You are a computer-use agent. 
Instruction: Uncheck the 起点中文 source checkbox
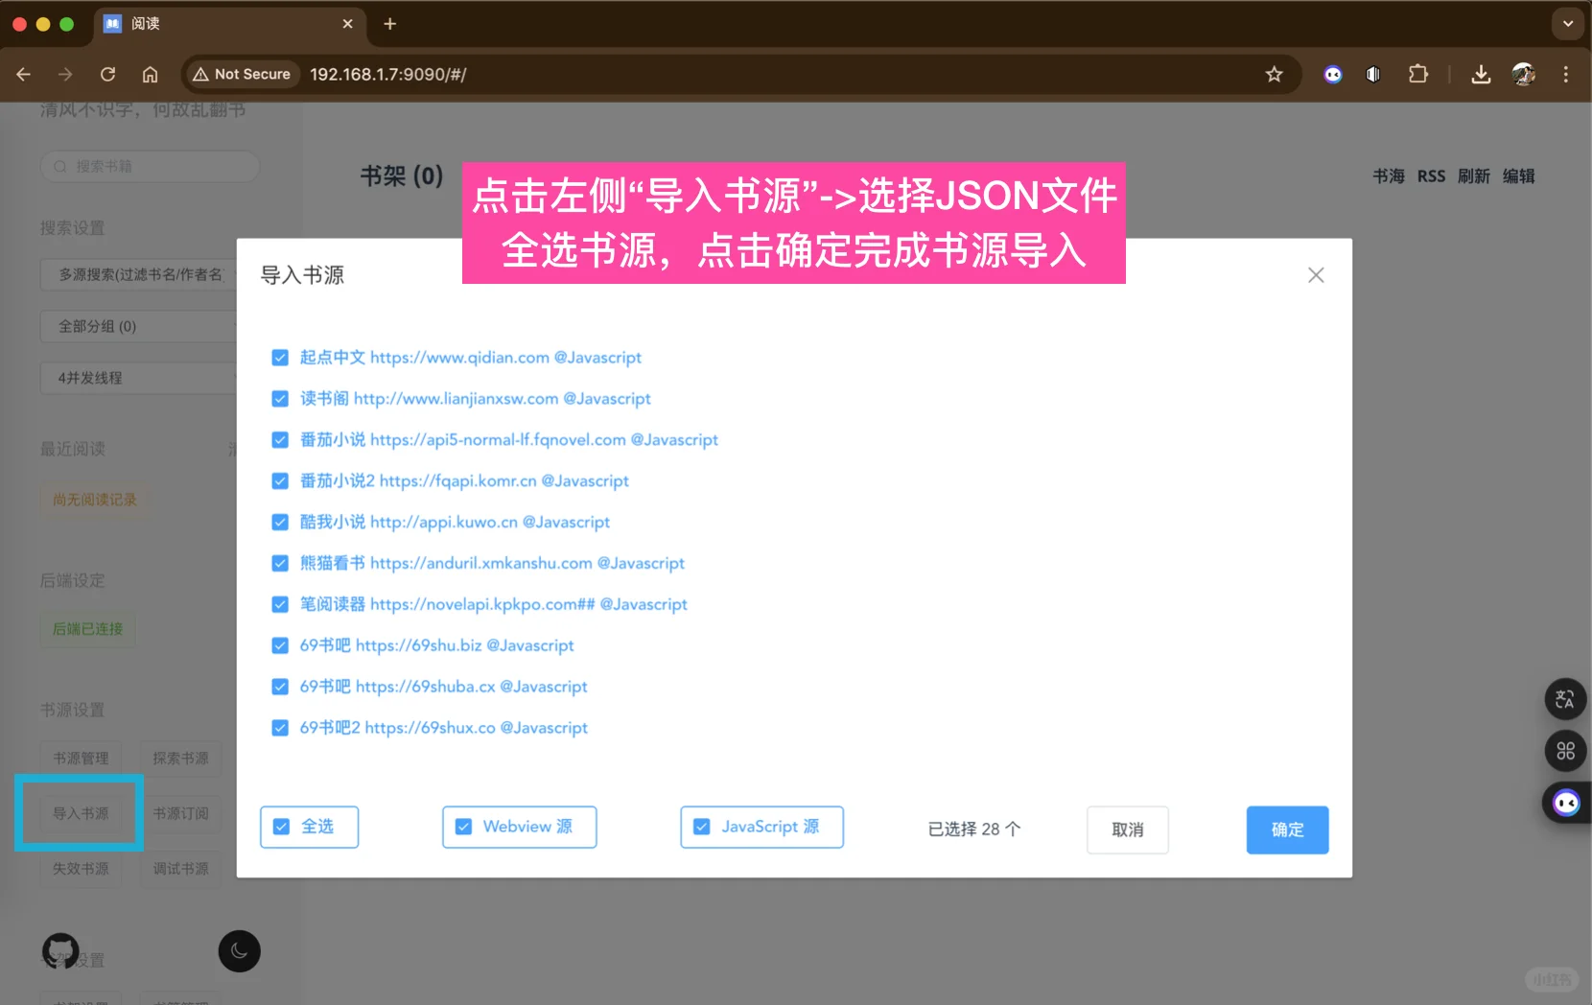click(x=280, y=358)
